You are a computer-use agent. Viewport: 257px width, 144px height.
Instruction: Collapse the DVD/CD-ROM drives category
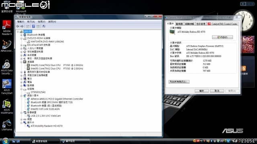click(x=21, y=38)
